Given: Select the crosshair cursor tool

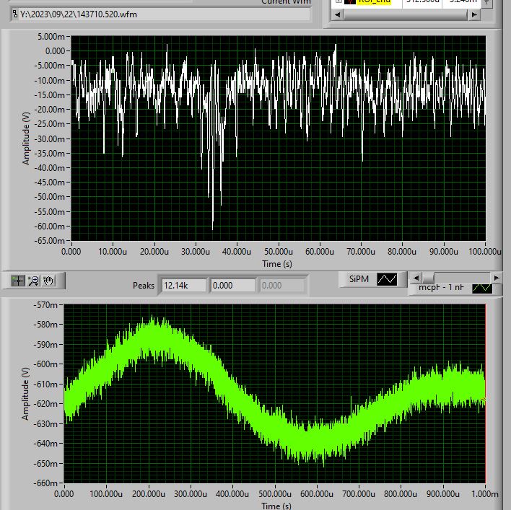Looking at the screenshot, I should click(x=18, y=281).
